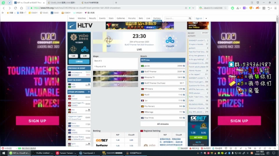The image size is (279, 156).
Task: Open the BLAST Premier (YouTube) stream row
Action: pos(163,83)
